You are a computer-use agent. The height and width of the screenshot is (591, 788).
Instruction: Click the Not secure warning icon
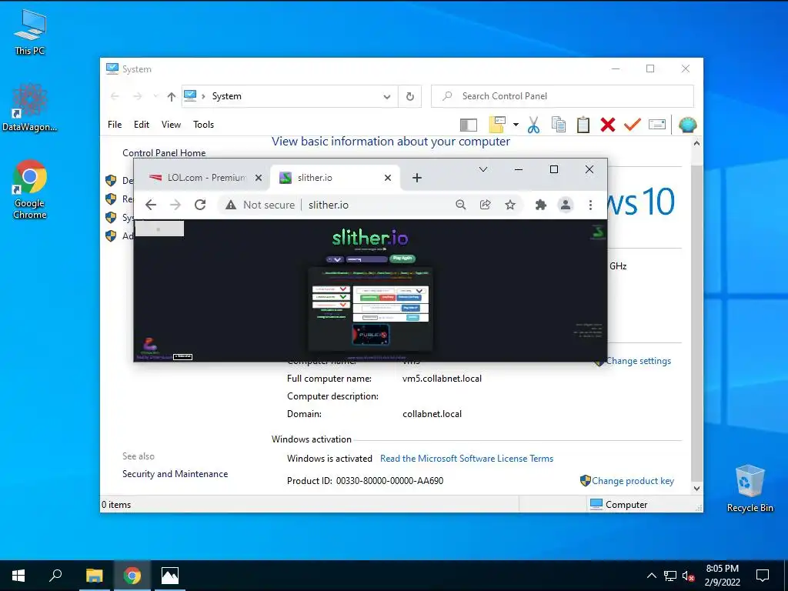(x=231, y=205)
